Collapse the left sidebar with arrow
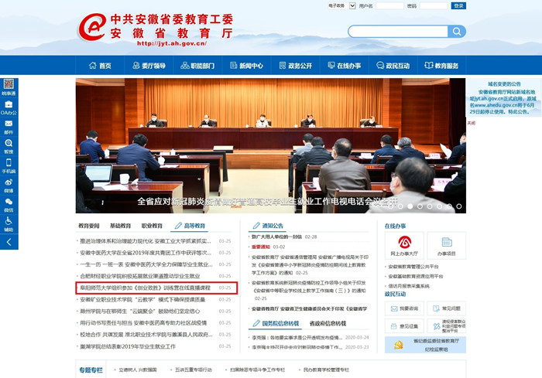Screen dimensions: 542x378 coord(9,242)
